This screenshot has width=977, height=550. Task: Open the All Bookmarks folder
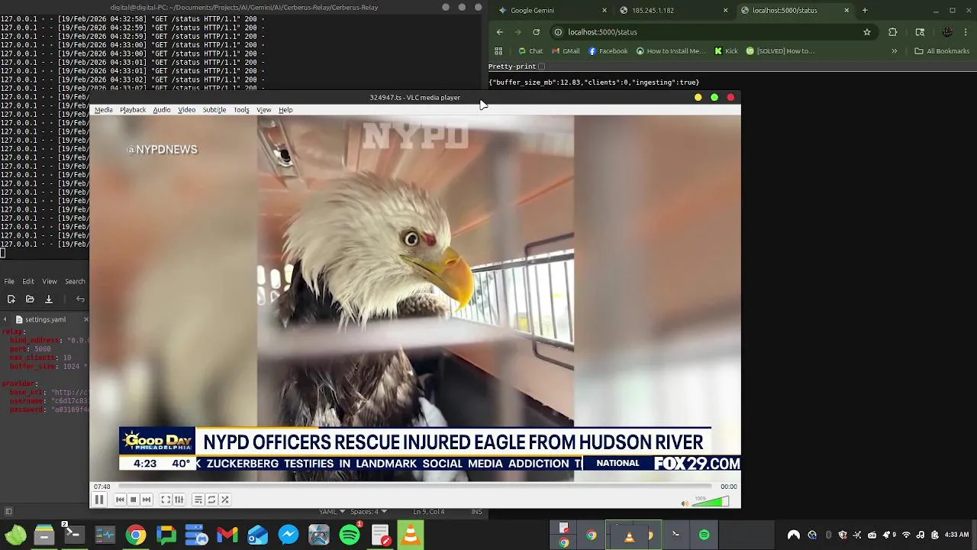pyautogui.click(x=942, y=51)
